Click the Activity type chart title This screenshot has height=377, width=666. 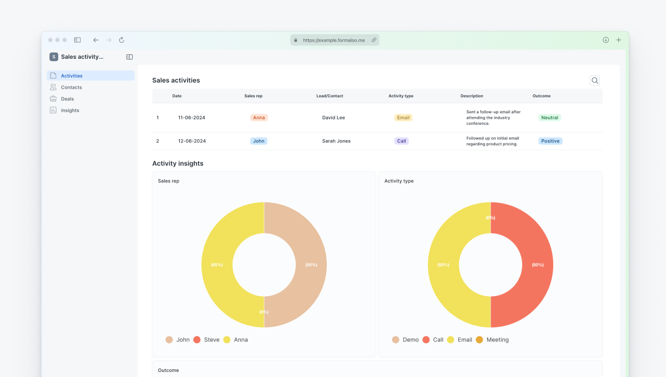[x=399, y=181]
